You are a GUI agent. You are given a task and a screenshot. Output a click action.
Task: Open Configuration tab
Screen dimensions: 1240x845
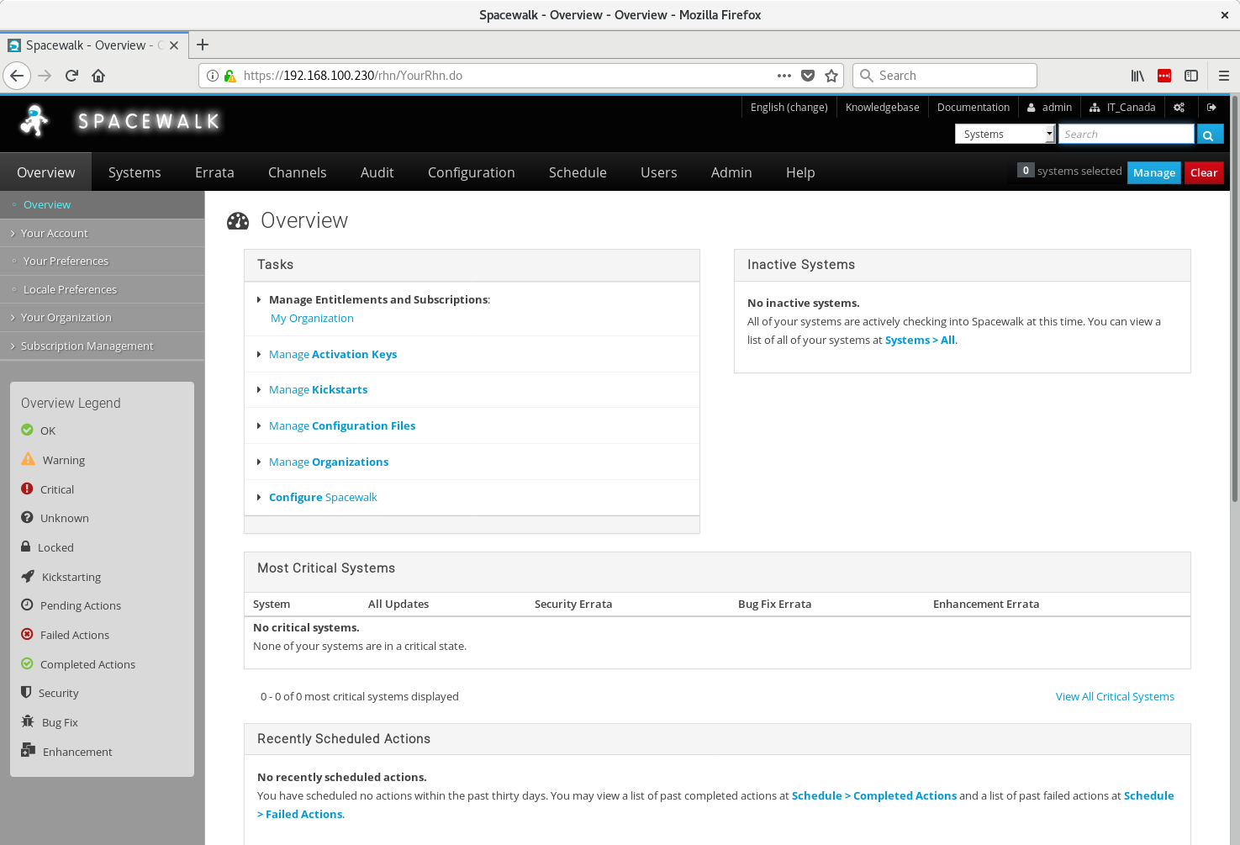coord(471,172)
